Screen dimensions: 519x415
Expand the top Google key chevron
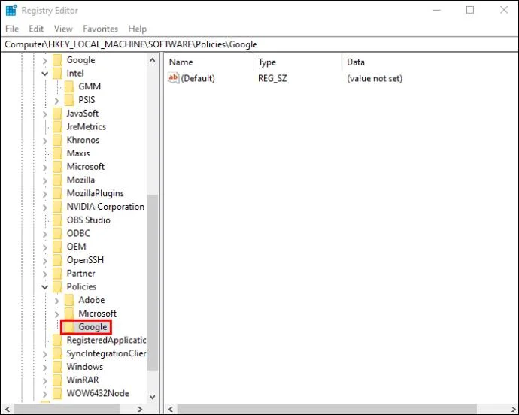coord(45,61)
